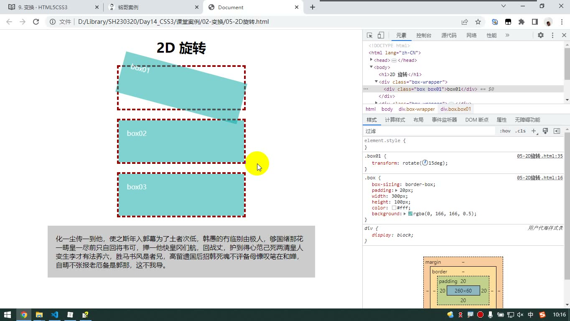Open the 性能 performance tab

491,36
